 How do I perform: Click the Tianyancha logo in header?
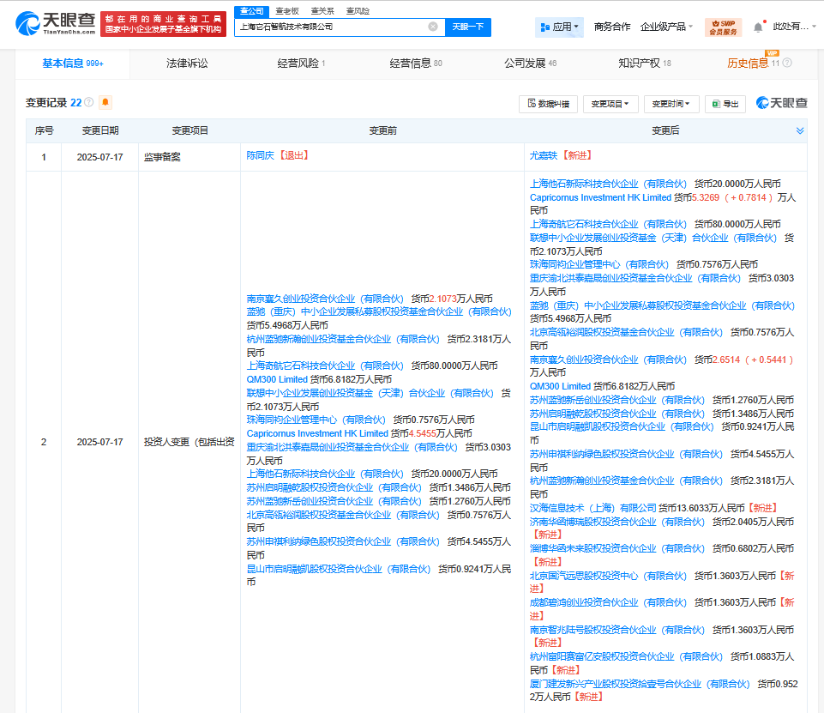point(56,23)
